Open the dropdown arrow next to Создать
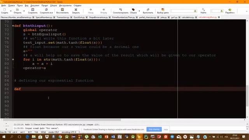 [11, 11]
